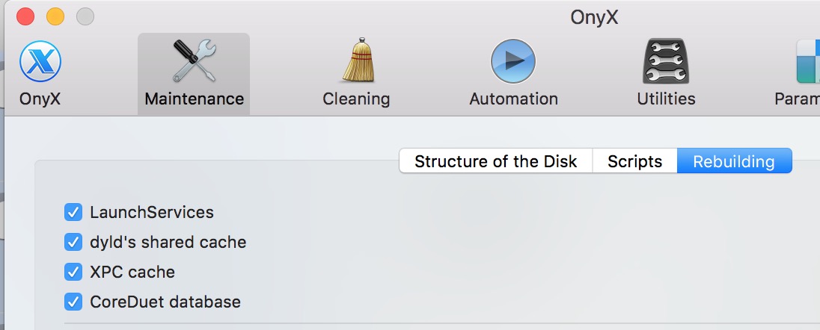Screen dimensions: 820x330
Task: Minimize the window using the yellow button
Action: point(55,16)
